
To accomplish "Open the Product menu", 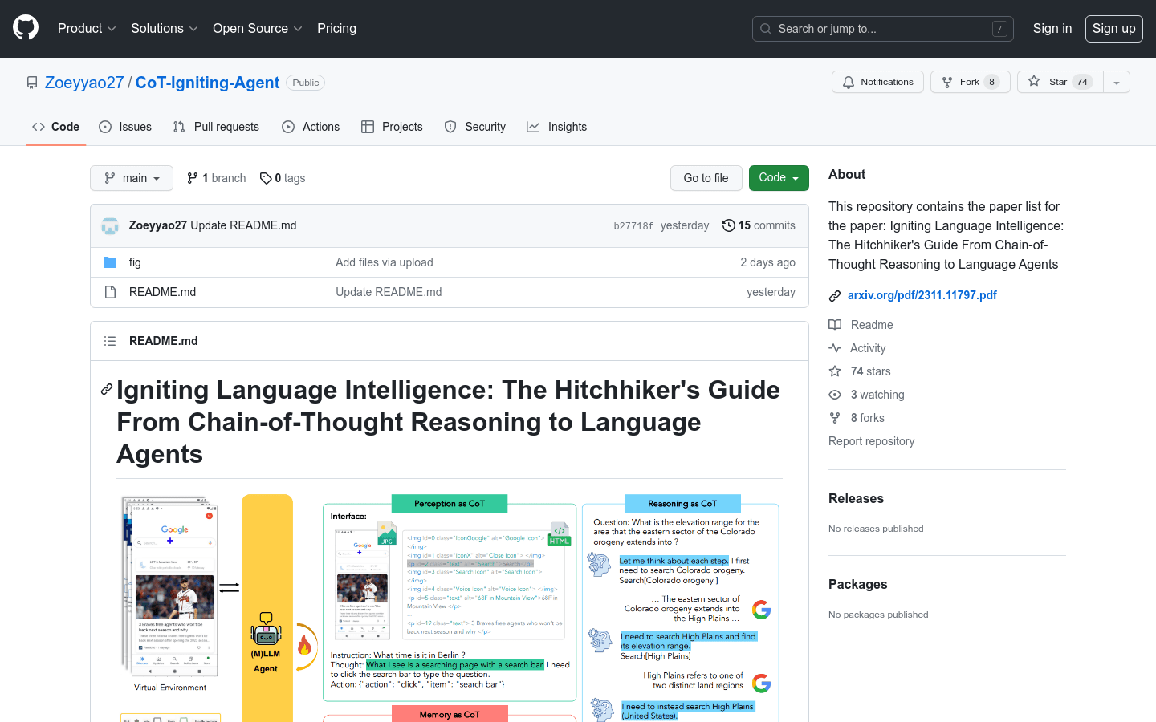I will pos(87,28).
